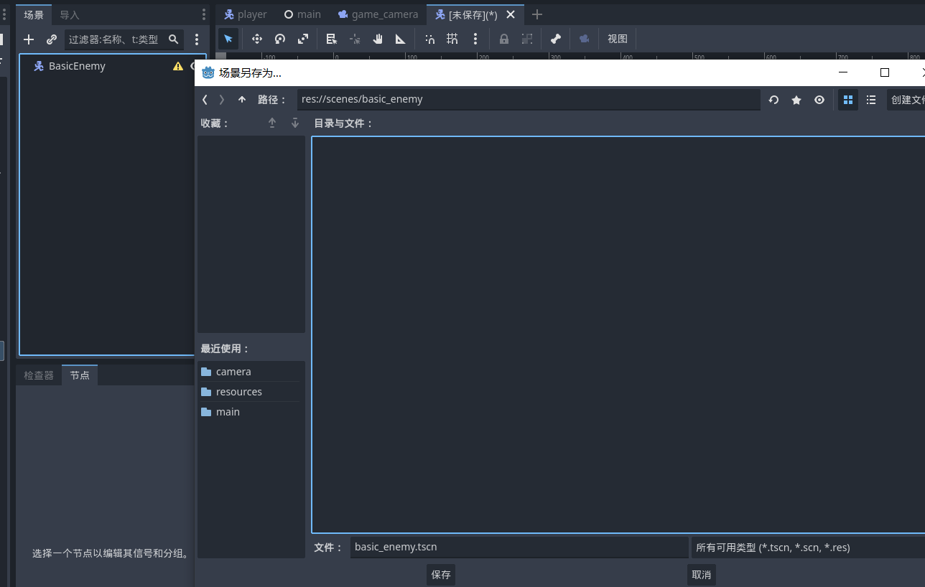
Task: Open the scene tree extra options menu
Action: click(197, 39)
